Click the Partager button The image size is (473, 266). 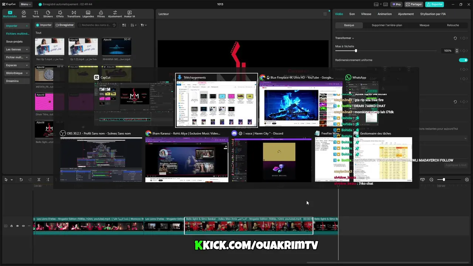tap(414, 4)
